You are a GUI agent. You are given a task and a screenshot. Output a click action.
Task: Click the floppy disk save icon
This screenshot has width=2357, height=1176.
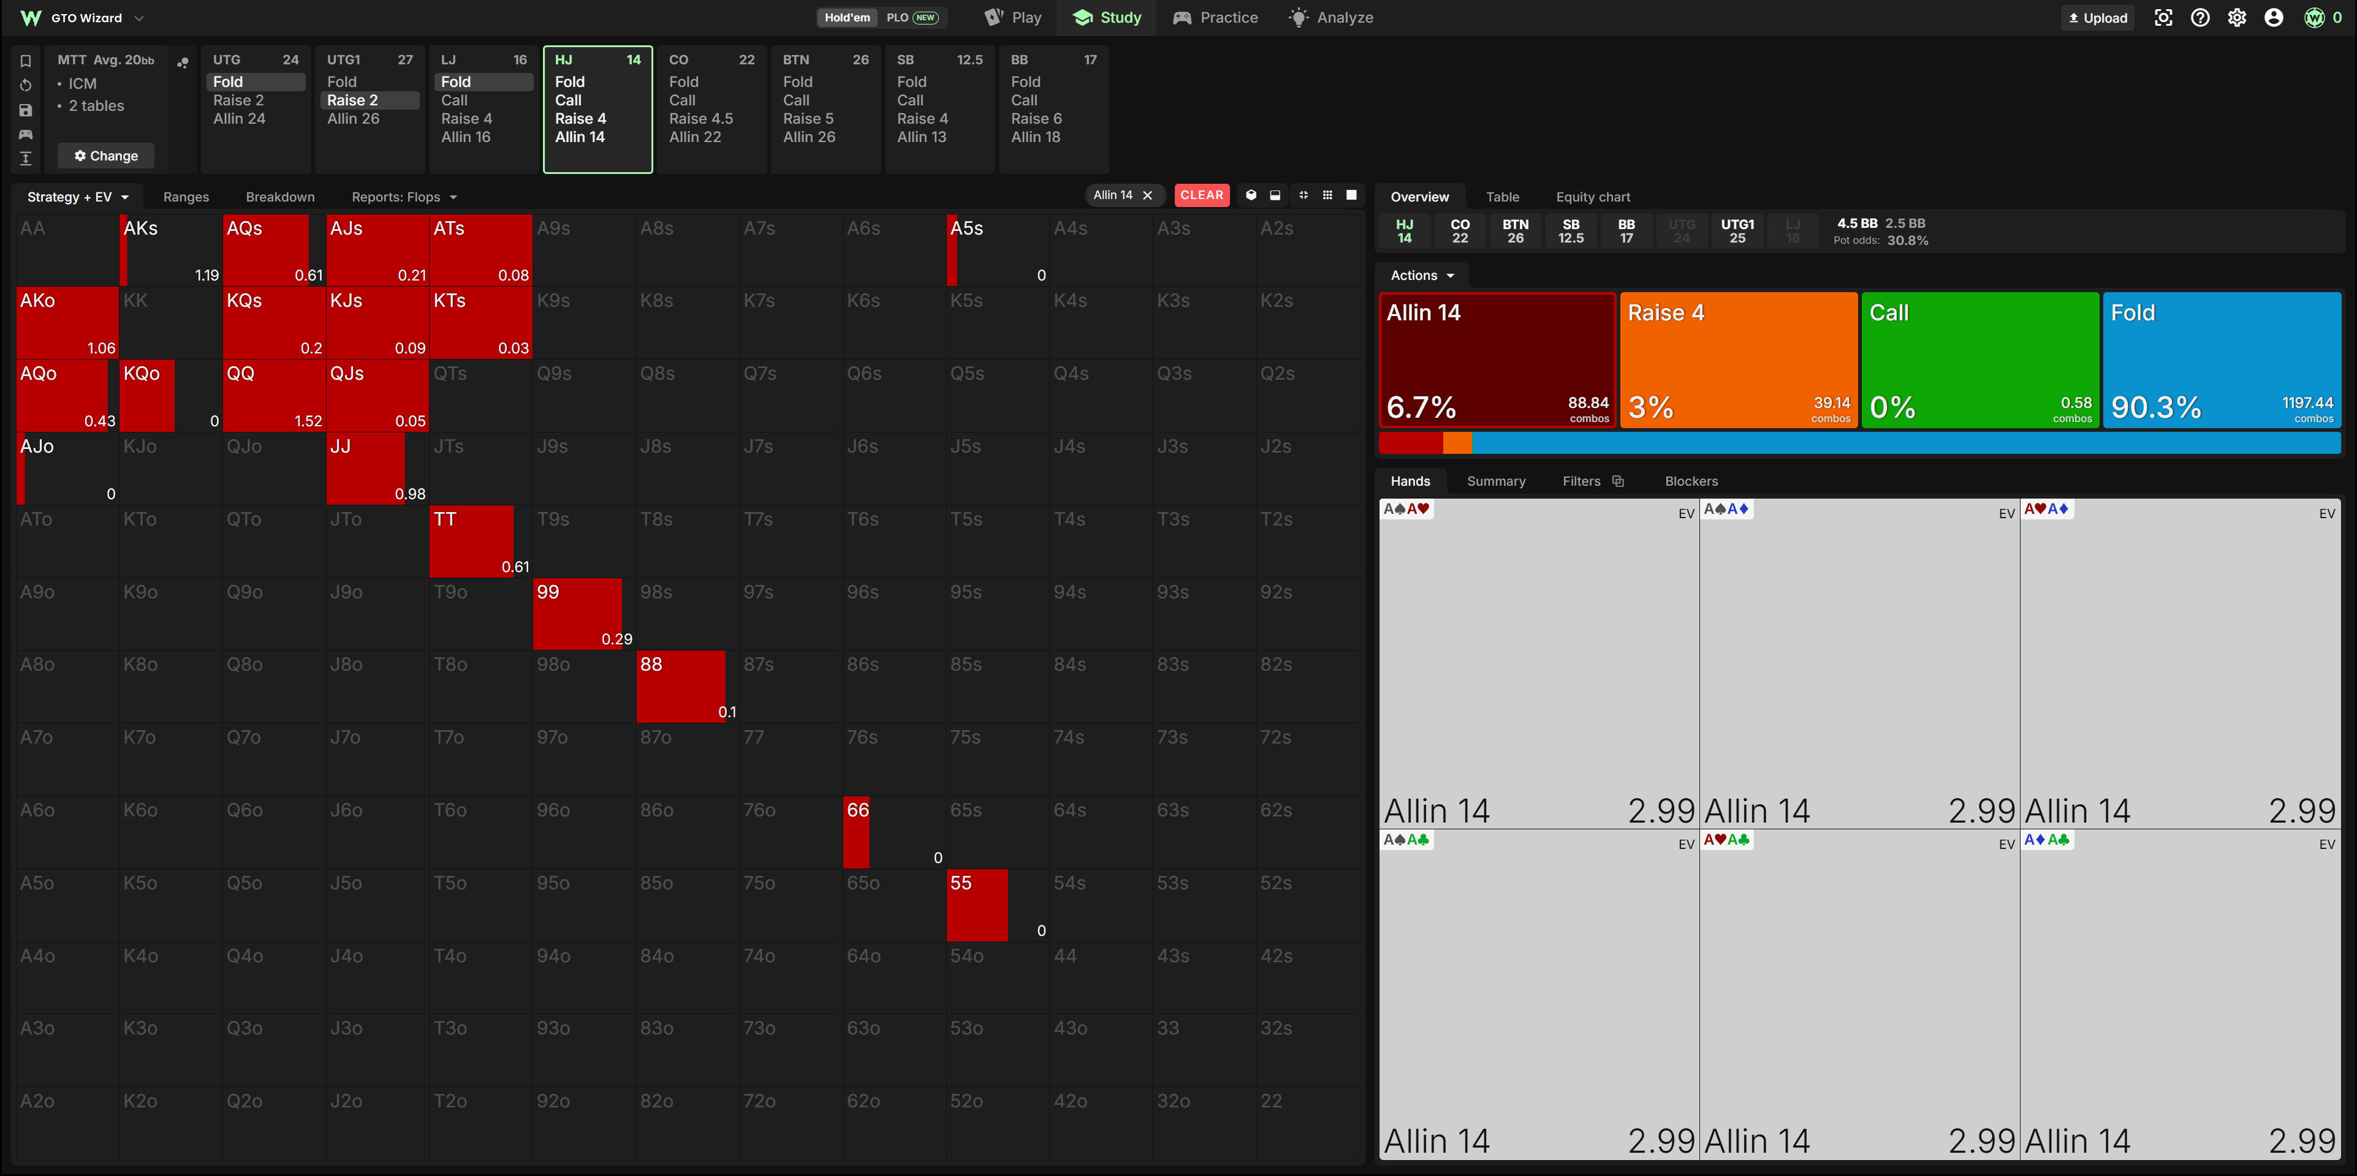(x=26, y=110)
